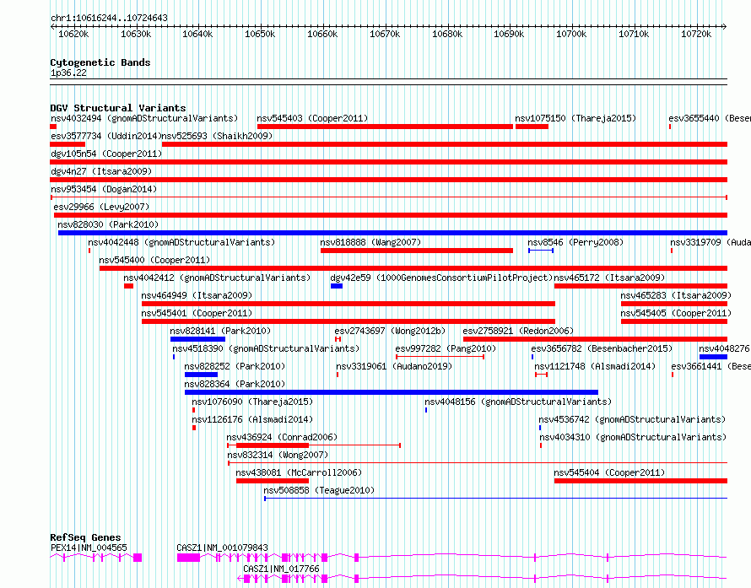Screen dimensions: 751x588
Task: Select the Cytogenetic Bands track title
Action: coord(100,62)
